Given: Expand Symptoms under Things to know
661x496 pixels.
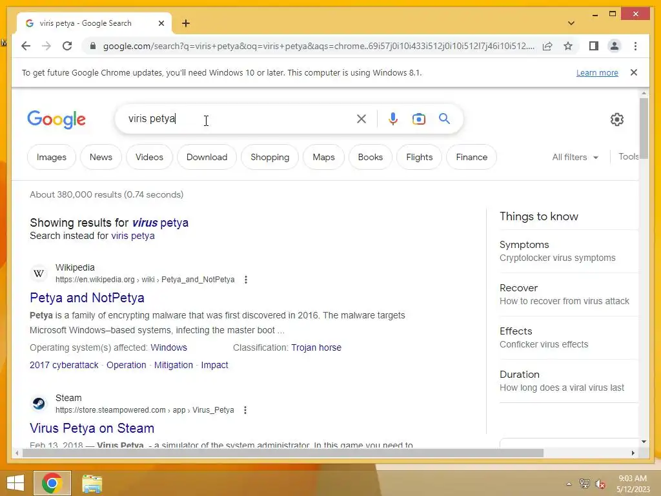Looking at the screenshot, I should 569,251.
